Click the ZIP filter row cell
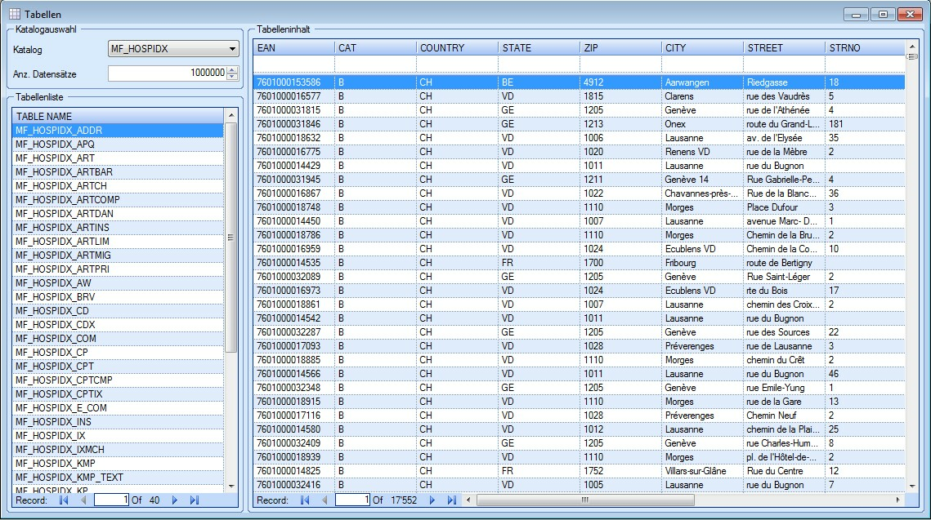This screenshot has width=931, height=520. (620, 64)
